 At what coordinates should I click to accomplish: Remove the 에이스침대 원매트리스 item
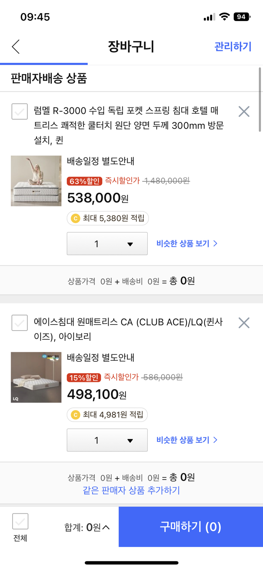244,323
